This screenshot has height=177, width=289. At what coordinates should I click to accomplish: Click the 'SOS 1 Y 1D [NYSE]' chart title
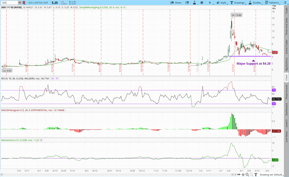(11, 7)
